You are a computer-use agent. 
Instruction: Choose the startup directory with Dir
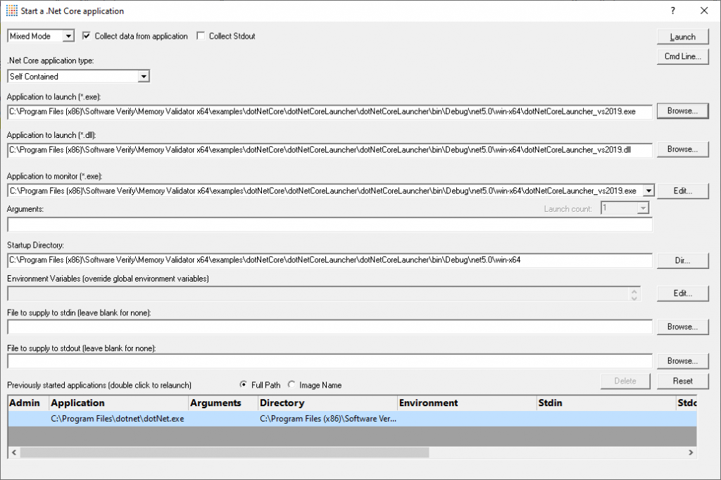pos(682,260)
